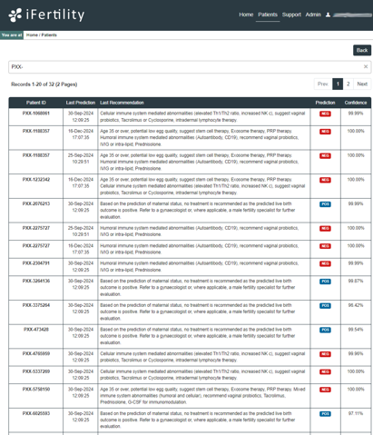Click the Home breadcrumb link

[x=32, y=35]
